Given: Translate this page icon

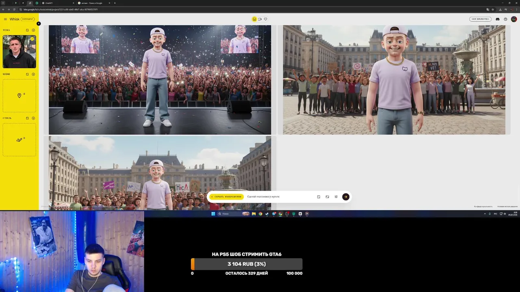Looking at the screenshot, I should pyautogui.click(x=488, y=9).
